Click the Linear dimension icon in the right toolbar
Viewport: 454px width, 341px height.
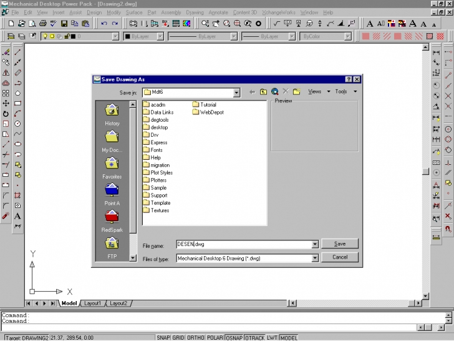click(x=436, y=52)
